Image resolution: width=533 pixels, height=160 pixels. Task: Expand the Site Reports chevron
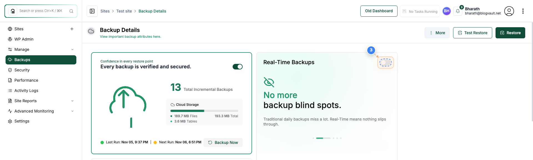[72, 101]
